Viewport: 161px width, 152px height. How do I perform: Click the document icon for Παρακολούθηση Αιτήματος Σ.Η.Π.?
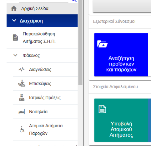15,37
